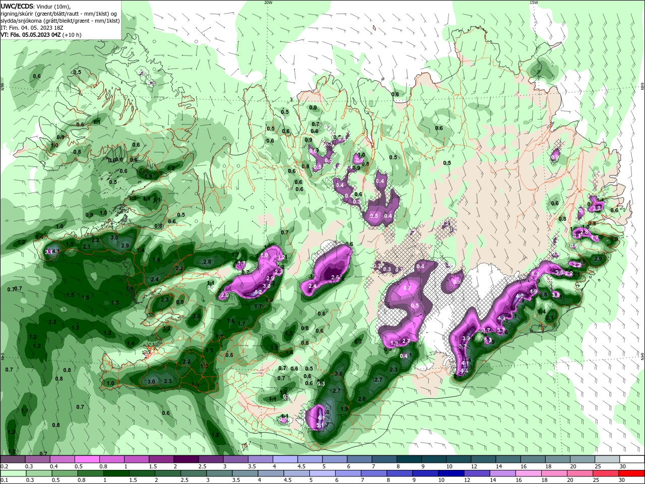
Task: Pick the upper-row swatch between 20 and 25
Action: tap(583, 458)
